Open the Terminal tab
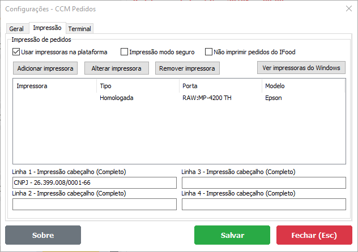Viewport: 358px width, 252px height. tap(79, 29)
